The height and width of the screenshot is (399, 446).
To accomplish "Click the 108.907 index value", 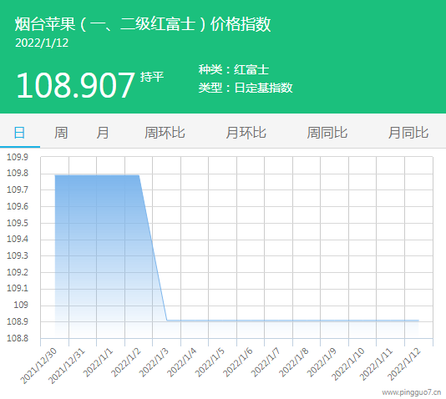I will pos(75,85).
